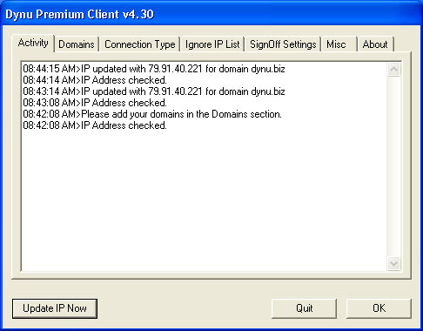This screenshot has width=423, height=331.
Task: Show the About tab
Action: pos(375,44)
